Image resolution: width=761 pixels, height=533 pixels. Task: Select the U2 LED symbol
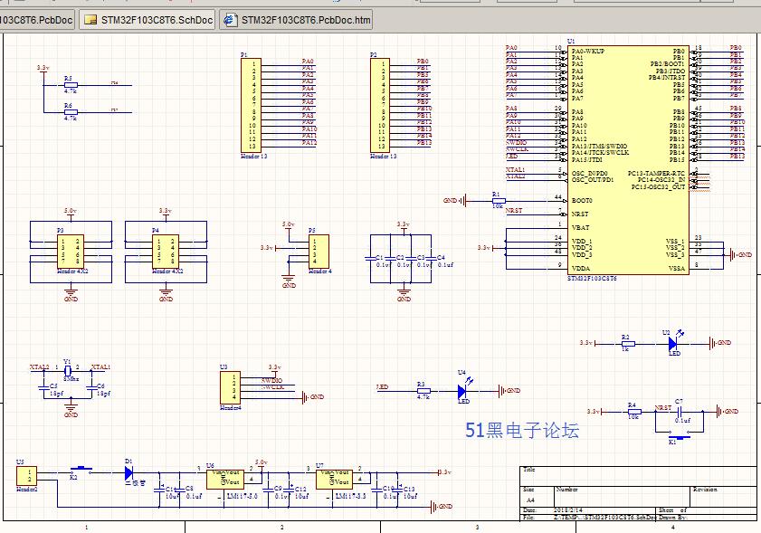pyautogui.click(x=673, y=343)
